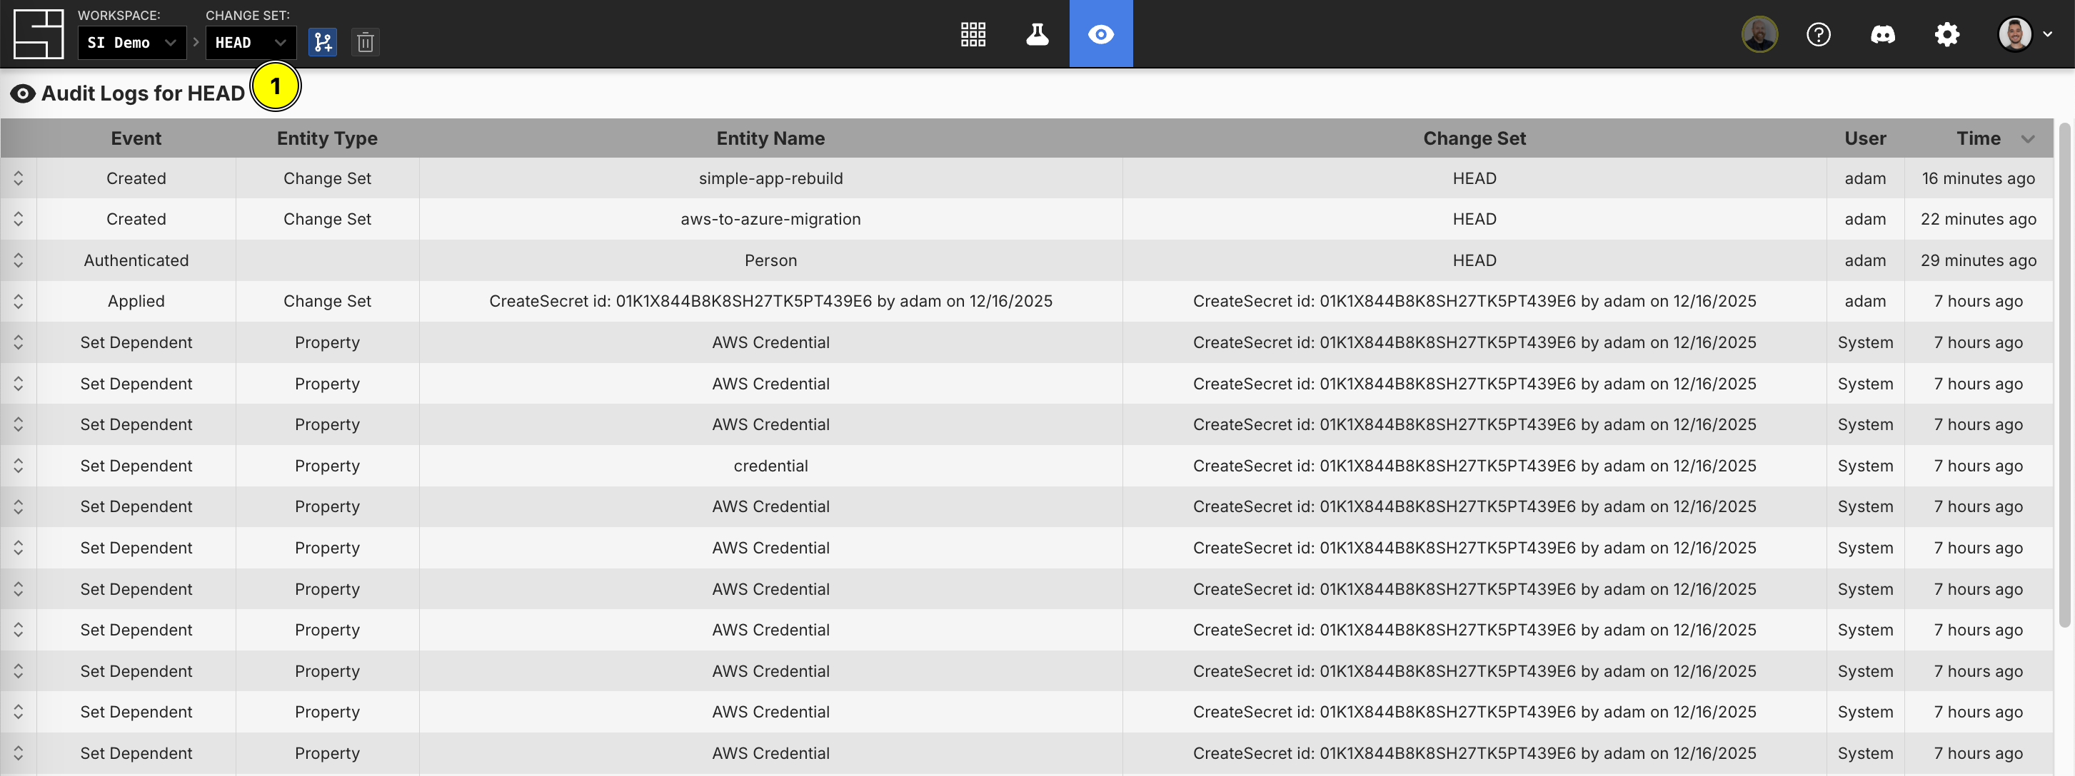Click the create change set branch icon
This screenshot has width=2075, height=776.
click(x=322, y=42)
